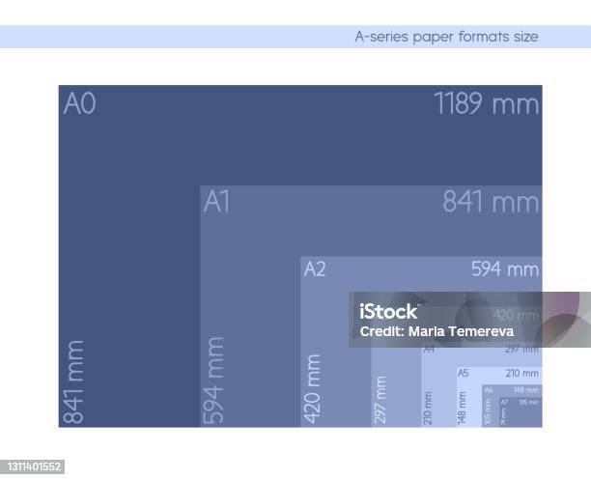Click the vertical "297 mm" A3 height
Viewport: 591px width, 480px height.
tap(380, 400)
